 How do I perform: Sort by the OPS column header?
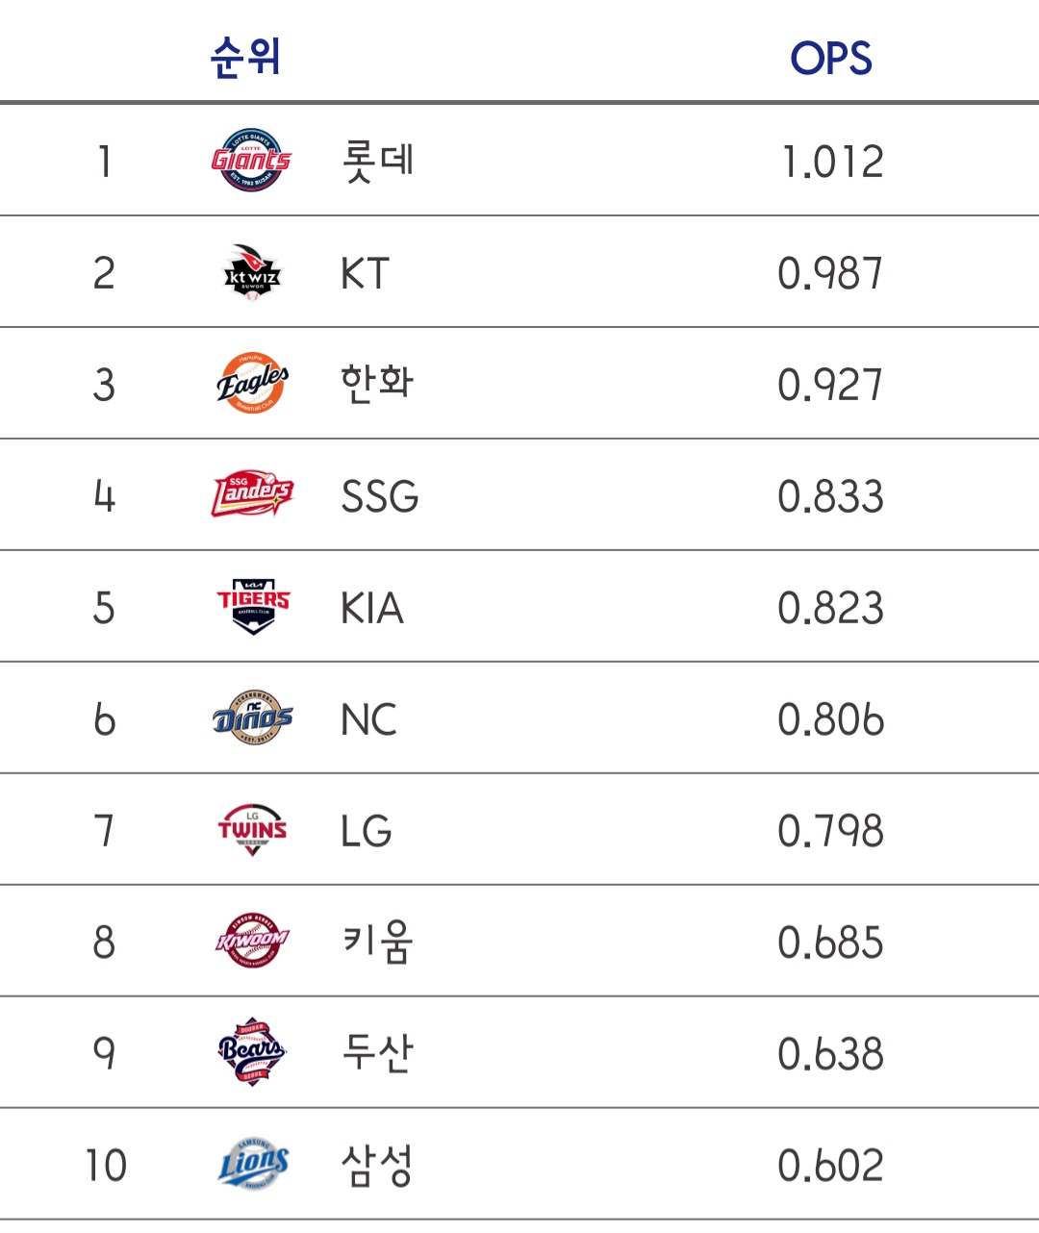831,59
